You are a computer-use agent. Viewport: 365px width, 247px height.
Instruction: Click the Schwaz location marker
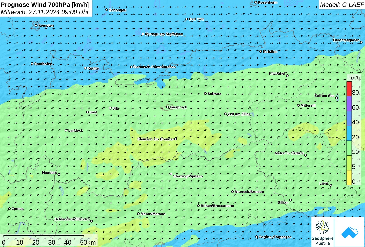pos(205,93)
